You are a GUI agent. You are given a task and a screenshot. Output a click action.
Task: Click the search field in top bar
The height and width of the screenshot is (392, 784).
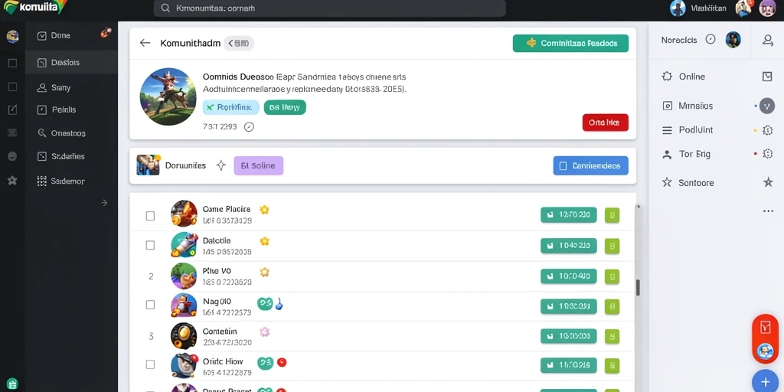pos(329,8)
